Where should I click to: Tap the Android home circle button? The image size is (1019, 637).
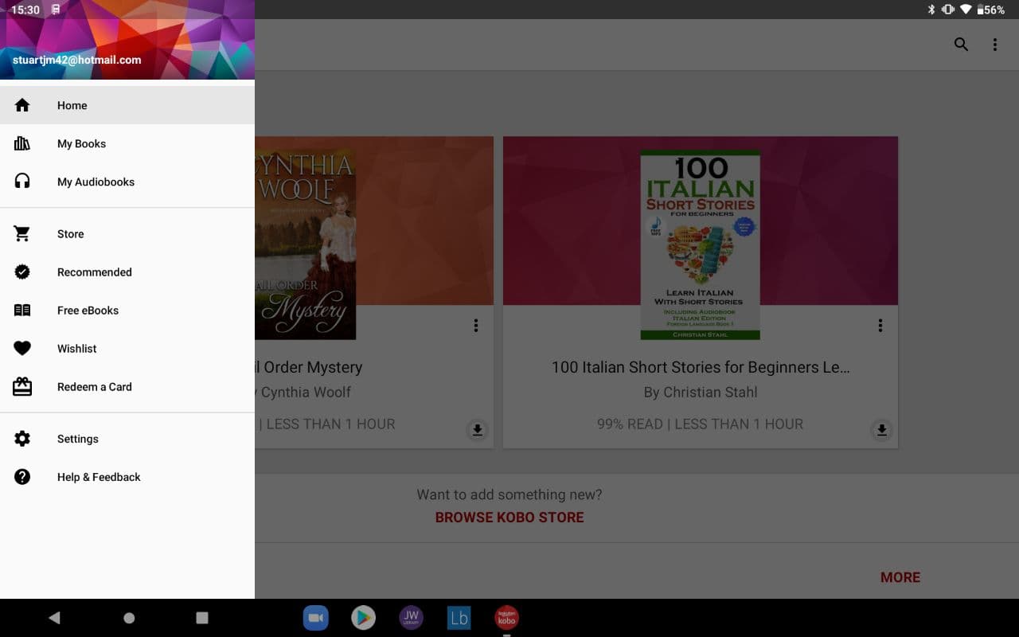pyautogui.click(x=129, y=618)
